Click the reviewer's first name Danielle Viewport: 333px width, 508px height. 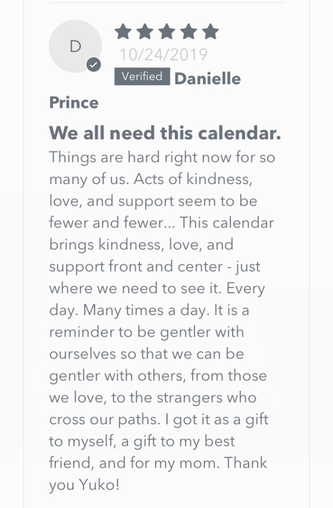pos(207,78)
